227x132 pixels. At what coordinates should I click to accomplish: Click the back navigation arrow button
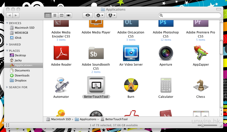(9, 15)
